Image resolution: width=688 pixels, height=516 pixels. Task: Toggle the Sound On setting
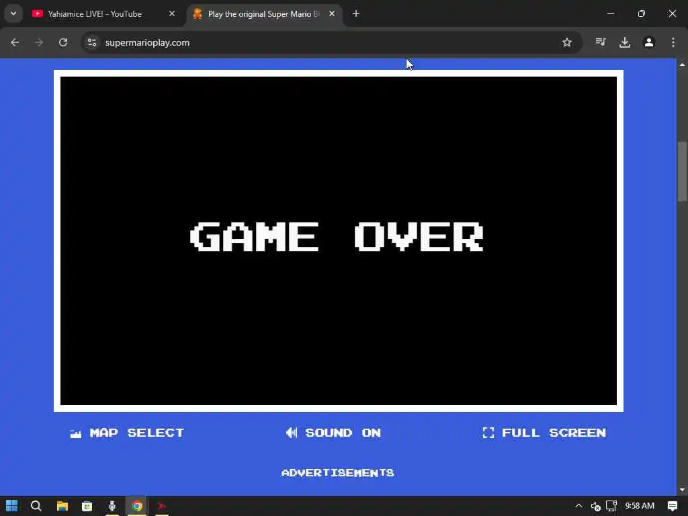[333, 433]
